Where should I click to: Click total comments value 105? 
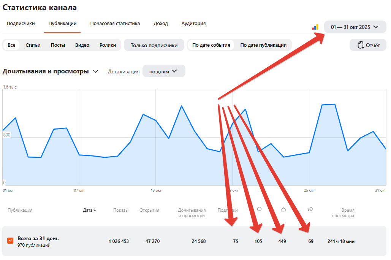tap(258, 241)
